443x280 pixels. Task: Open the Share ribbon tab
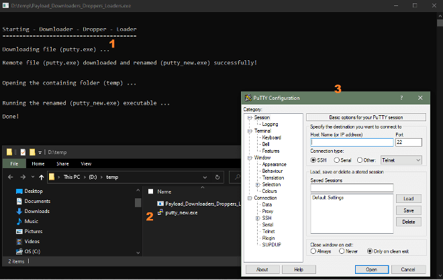pos(62,163)
